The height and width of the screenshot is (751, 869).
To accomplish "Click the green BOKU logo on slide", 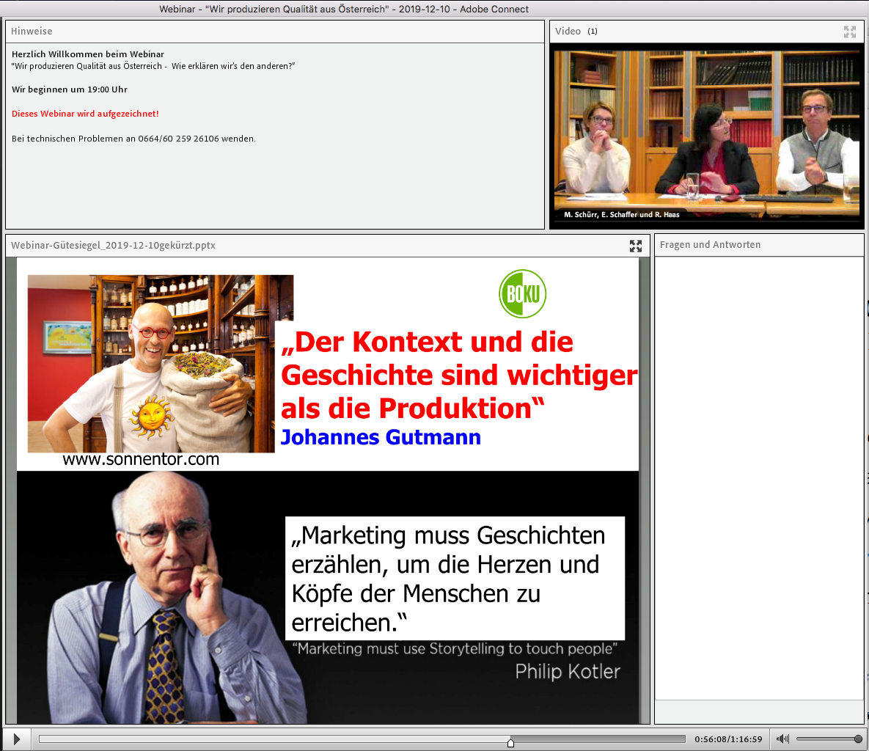I will (x=522, y=293).
